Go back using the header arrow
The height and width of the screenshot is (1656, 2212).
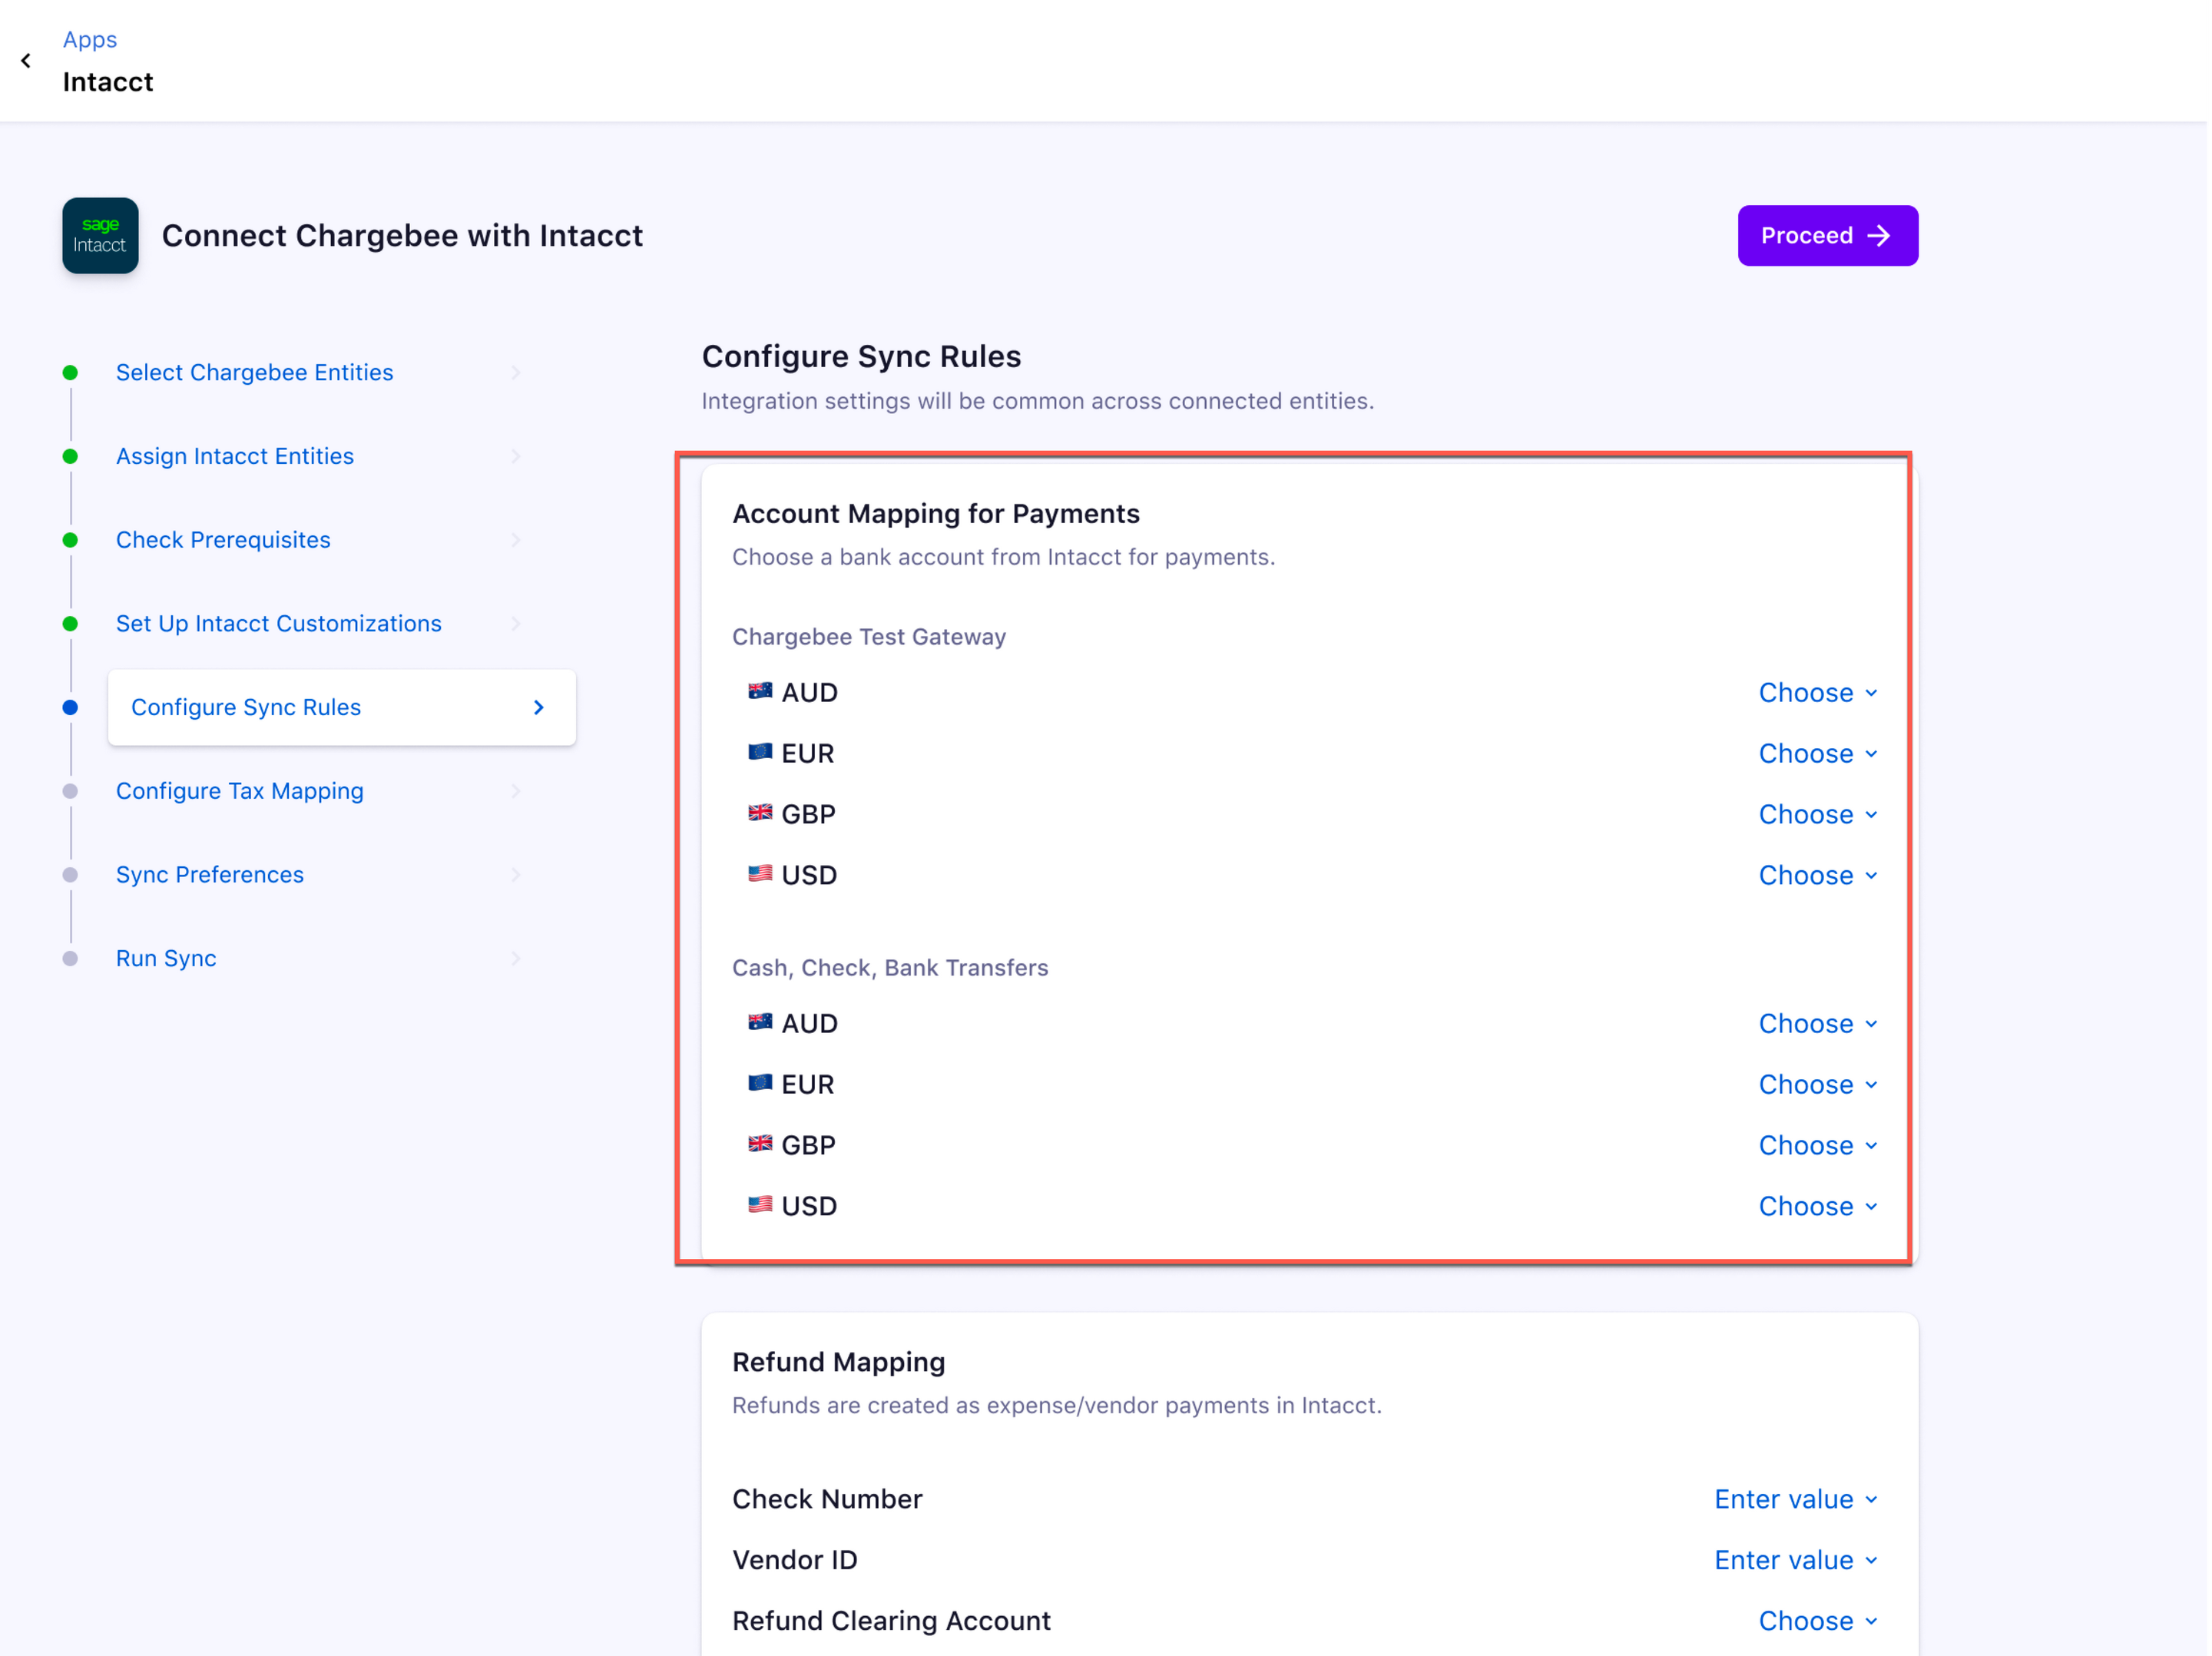(26, 61)
